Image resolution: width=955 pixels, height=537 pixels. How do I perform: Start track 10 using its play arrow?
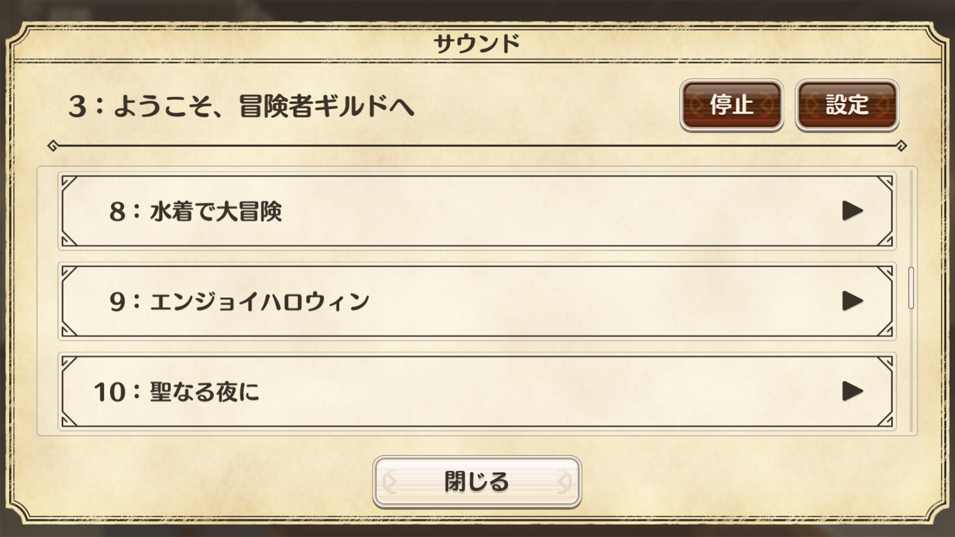[x=852, y=391]
